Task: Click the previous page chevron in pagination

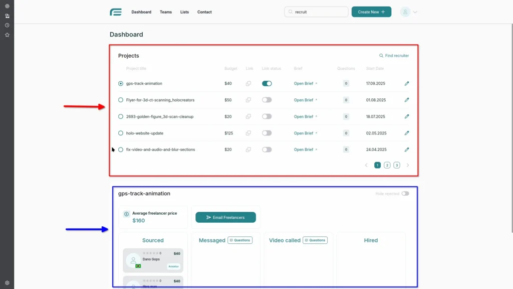Action: pyautogui.click(x=366, y=165)
